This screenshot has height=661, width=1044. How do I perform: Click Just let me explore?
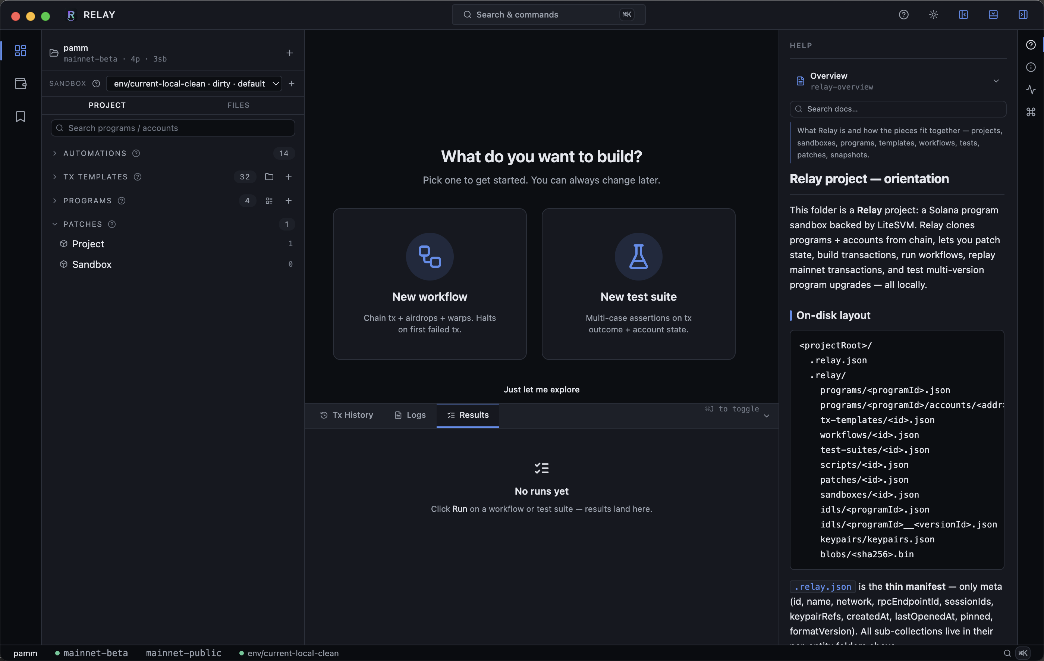coord(541,389)
